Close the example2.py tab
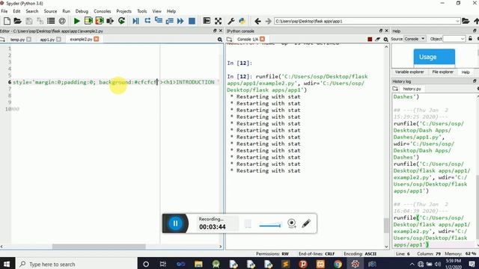Image resolution: width=479 pixels, height=269 pixels. pyautogui.click(x=97, y=39)
